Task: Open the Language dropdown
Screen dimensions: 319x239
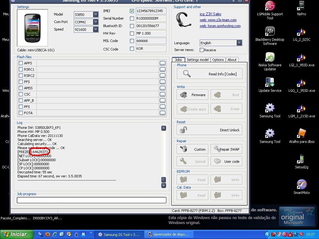Action: [239, 43]
